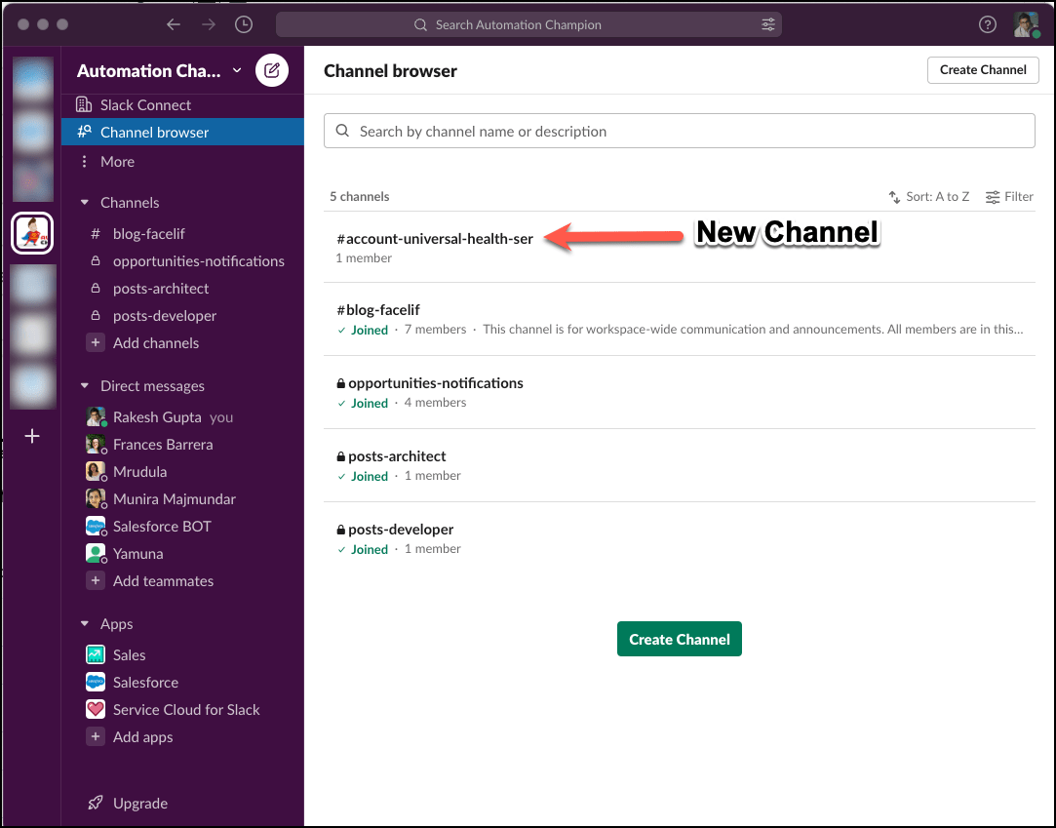The height and width of the screenshot is (828, 1056).
Task: Click the green Create Channel button
Action: tap(679, 638)
